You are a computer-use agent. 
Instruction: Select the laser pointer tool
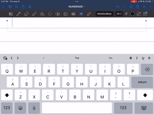[89, 14]
